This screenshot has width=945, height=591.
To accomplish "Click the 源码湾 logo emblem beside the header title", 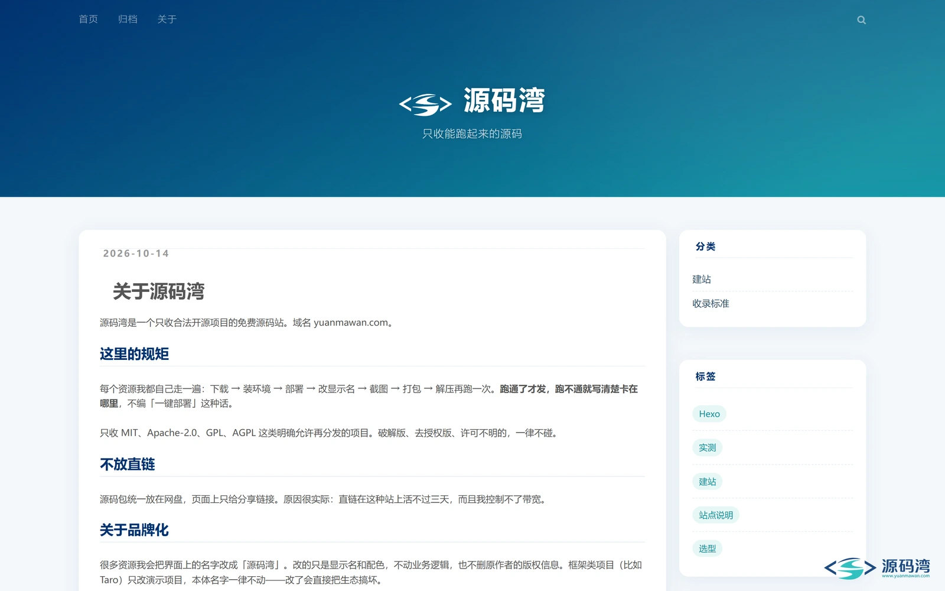I will pyautogui.click(x=425, y=105).
